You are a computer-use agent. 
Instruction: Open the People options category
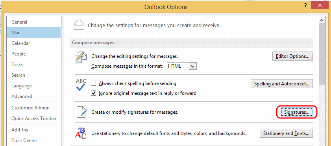(x=34, y=54)
